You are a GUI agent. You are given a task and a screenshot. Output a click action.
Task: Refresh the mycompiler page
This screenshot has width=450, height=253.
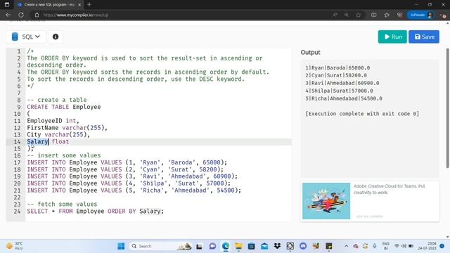21,15
